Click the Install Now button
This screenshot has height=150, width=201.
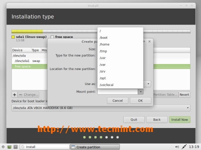[180, 120]
